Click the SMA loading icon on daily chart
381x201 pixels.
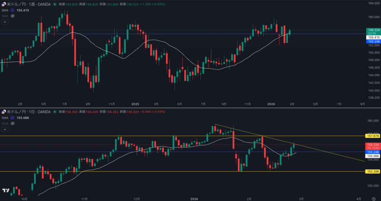[x=12, y=118]
